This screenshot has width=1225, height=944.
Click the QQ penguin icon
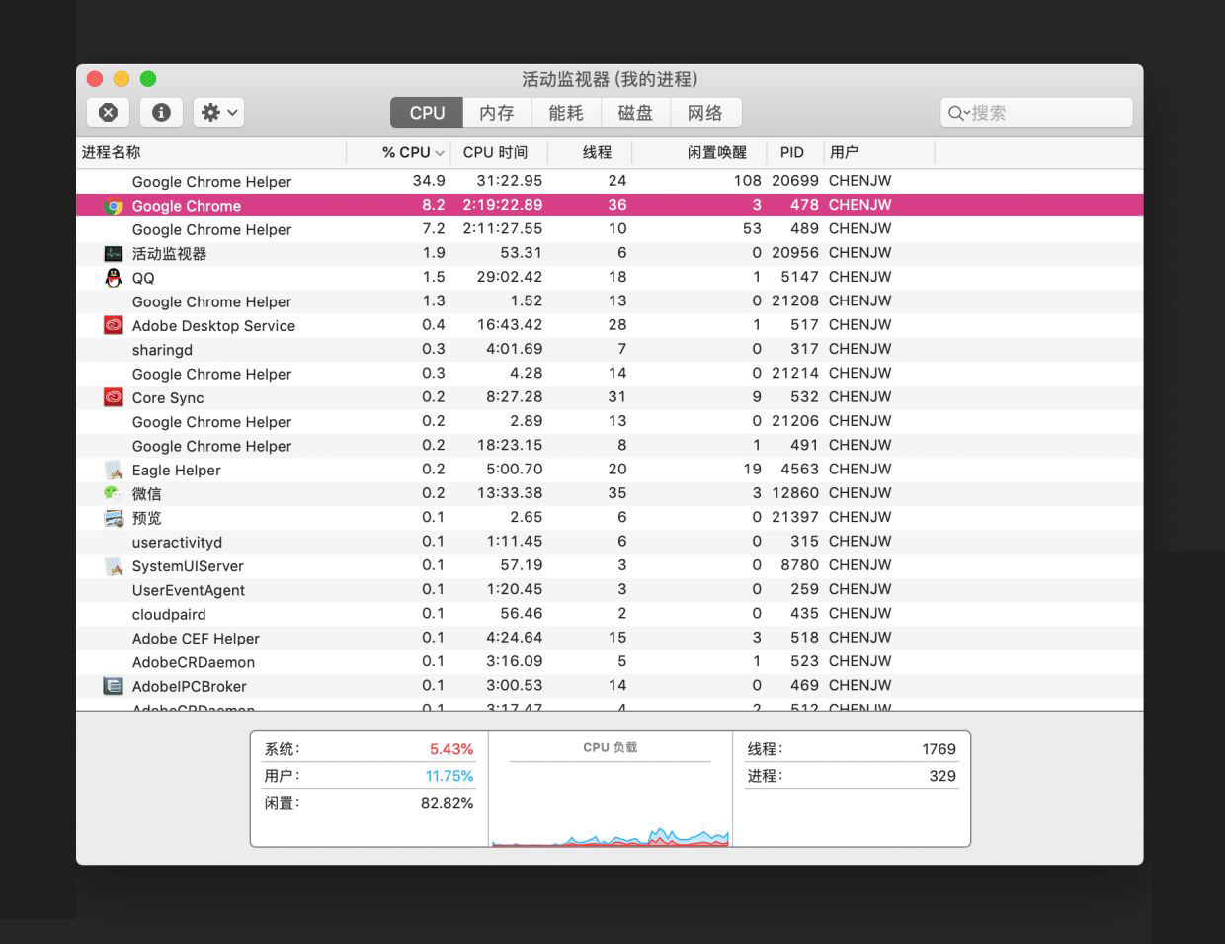click(x=114, y=278)
